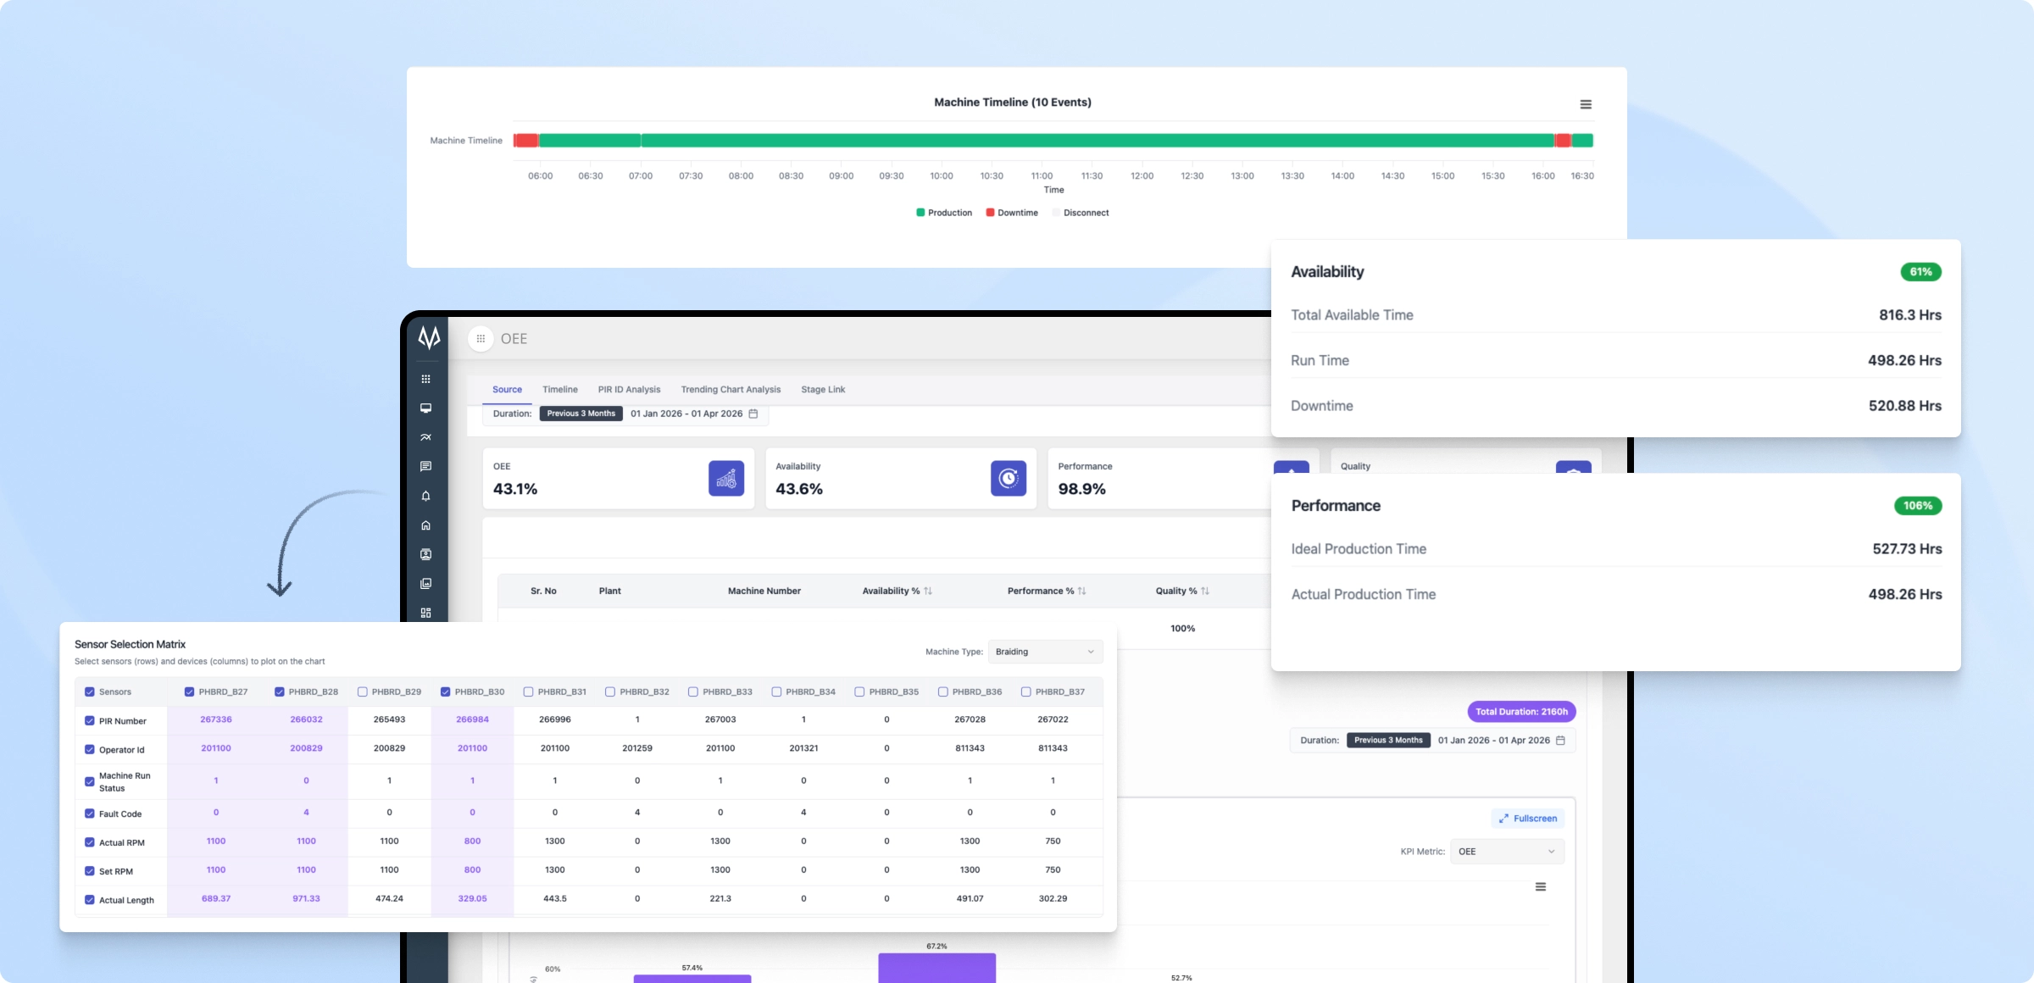Open the Trending Chart Analysis tab

pyautogui.click(x=731, y=390)
